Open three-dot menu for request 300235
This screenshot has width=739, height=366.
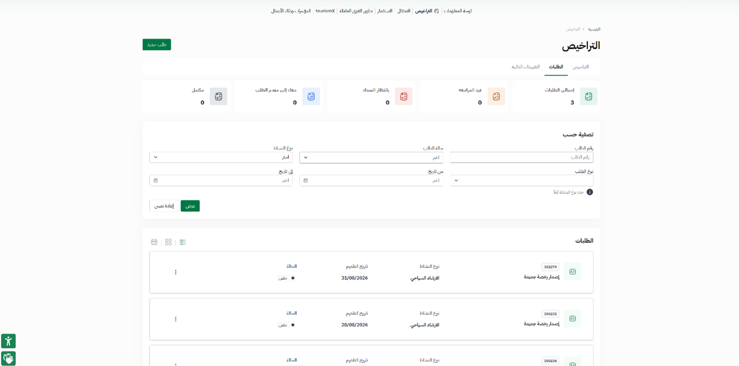(176, 319)
